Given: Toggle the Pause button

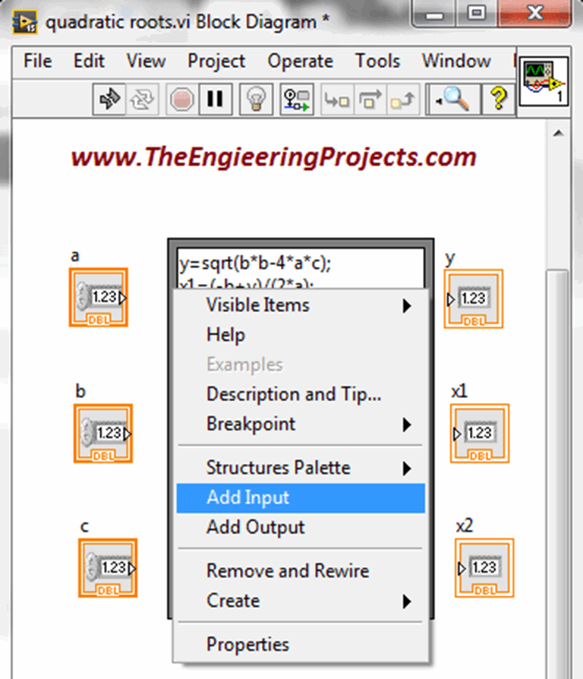Looking at the screenshot, I should click(x=215, y=99).
